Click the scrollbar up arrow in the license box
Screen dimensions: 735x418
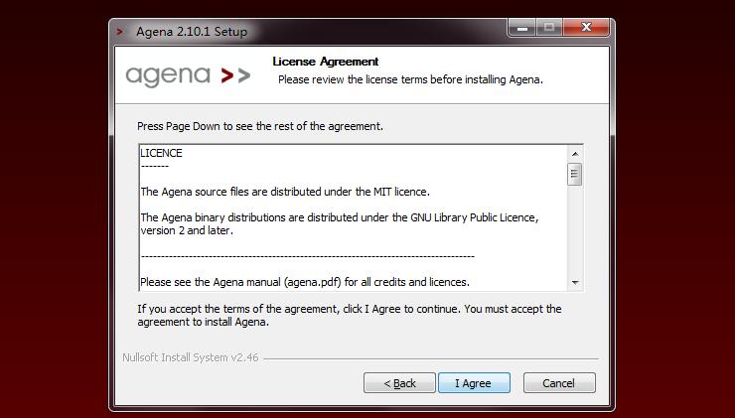[x=575, y=154]
